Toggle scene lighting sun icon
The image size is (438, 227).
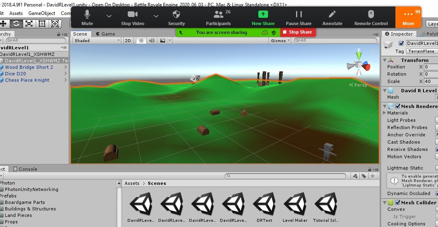coord(142,41)
